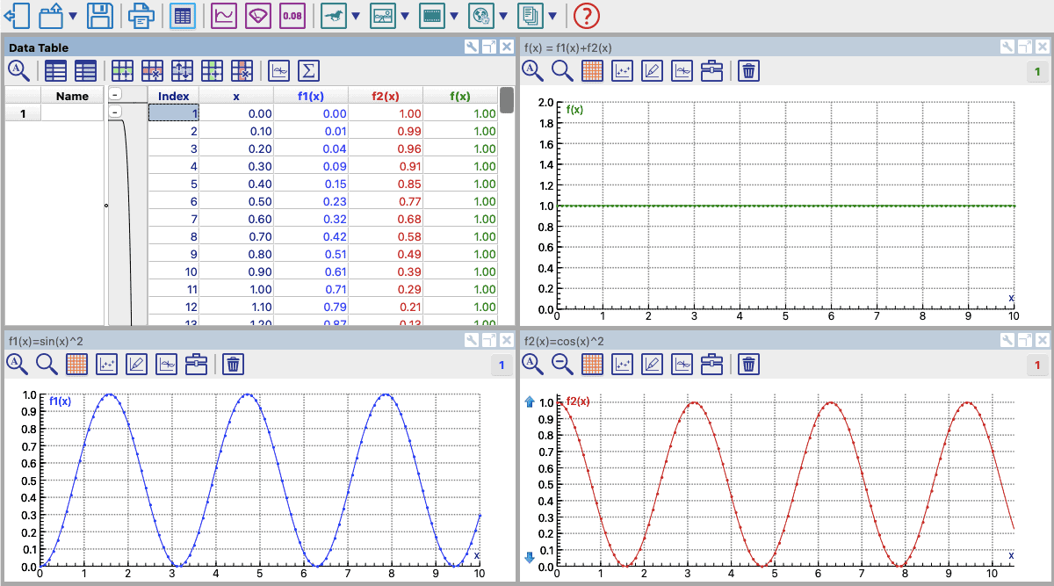Click the toolbox icon in f1(x) graph panel
Viewport: 1054px width, 586px height.
click(x=197, y=363)
